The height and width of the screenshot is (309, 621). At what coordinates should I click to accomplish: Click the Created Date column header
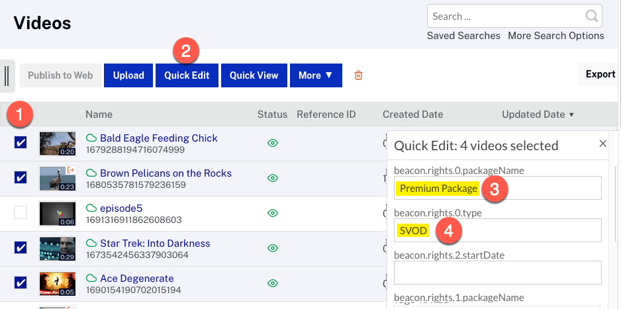412,114
